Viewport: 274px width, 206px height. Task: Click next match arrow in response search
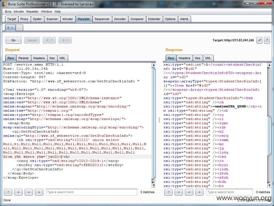pyautogui.click(x=199, y=192)
